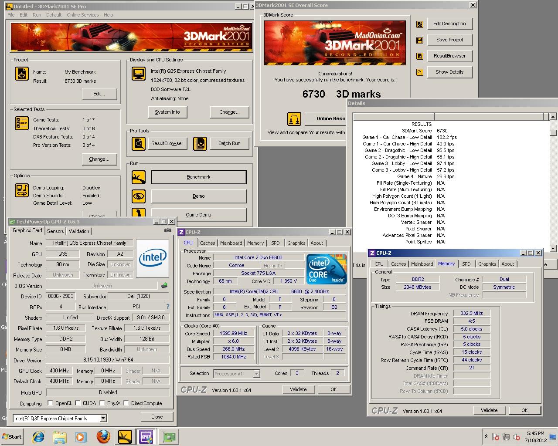The image size is (558, 446).
Task: Click System Info button in 3DMark
Action: (x=167, y=112)
